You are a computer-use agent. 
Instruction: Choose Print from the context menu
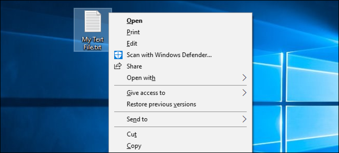[x=180, y=32]
